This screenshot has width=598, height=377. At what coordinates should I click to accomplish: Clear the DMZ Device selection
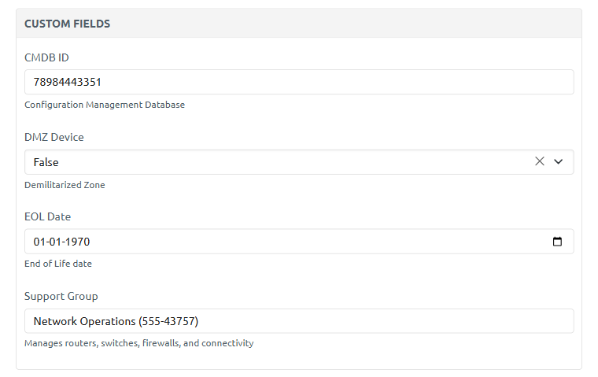(x=540, y=161)
